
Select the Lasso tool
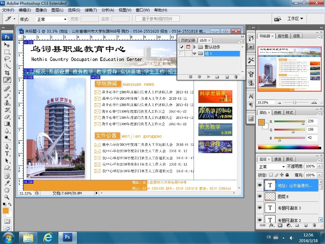click(x=7, y=59)
